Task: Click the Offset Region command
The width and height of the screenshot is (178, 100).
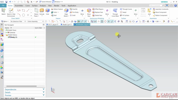Action: (x=98, y=9)
